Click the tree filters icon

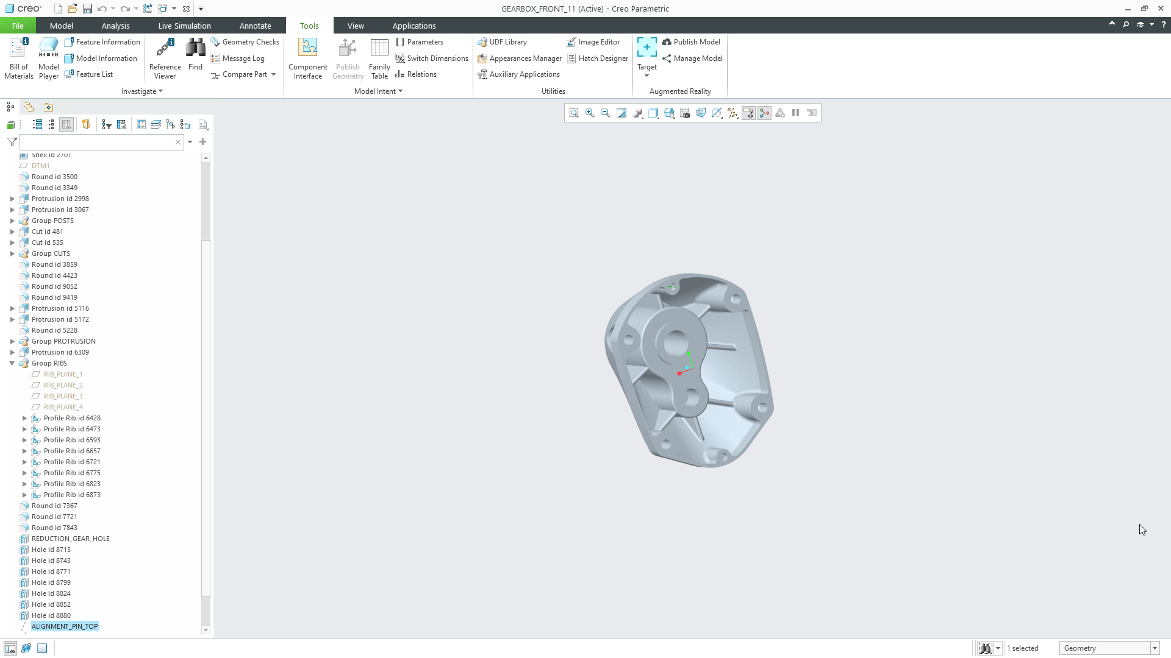pyautogui.click(x=107, y=125)
